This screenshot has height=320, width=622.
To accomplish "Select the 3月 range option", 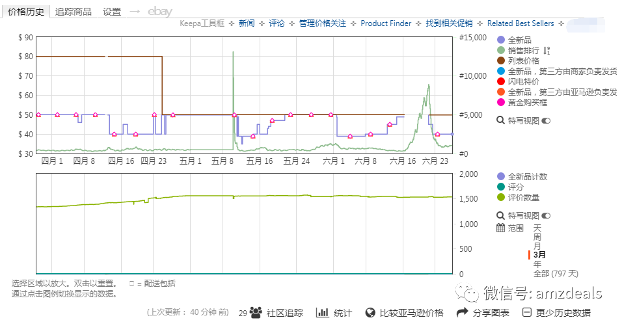I will 539,255.
